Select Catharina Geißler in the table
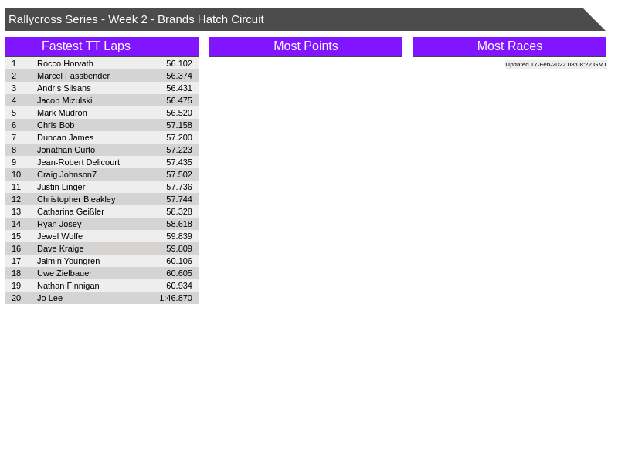The width and height of the screenshot is (618, 463). (x=70, y=211)
